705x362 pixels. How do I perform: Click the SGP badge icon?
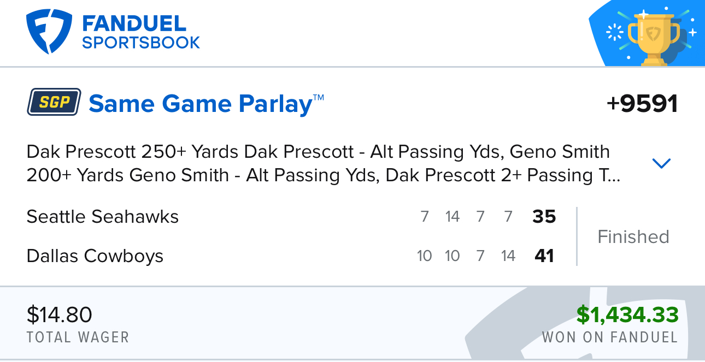[x=54, y=102]
